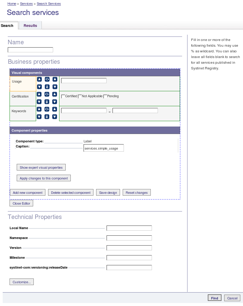Click the Usage text field
This screenshot has height=306, width=243.
click(x=84, y=80)
